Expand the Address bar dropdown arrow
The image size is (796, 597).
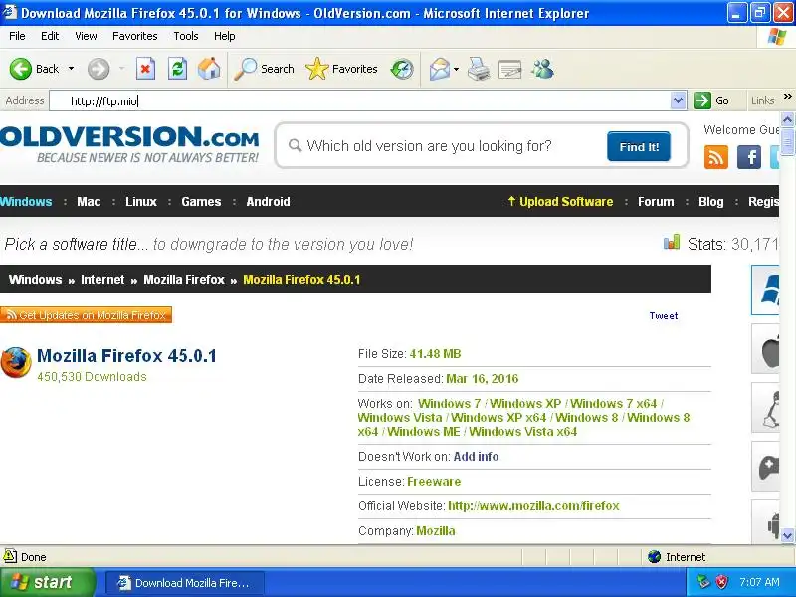click(x=679, y=100)
